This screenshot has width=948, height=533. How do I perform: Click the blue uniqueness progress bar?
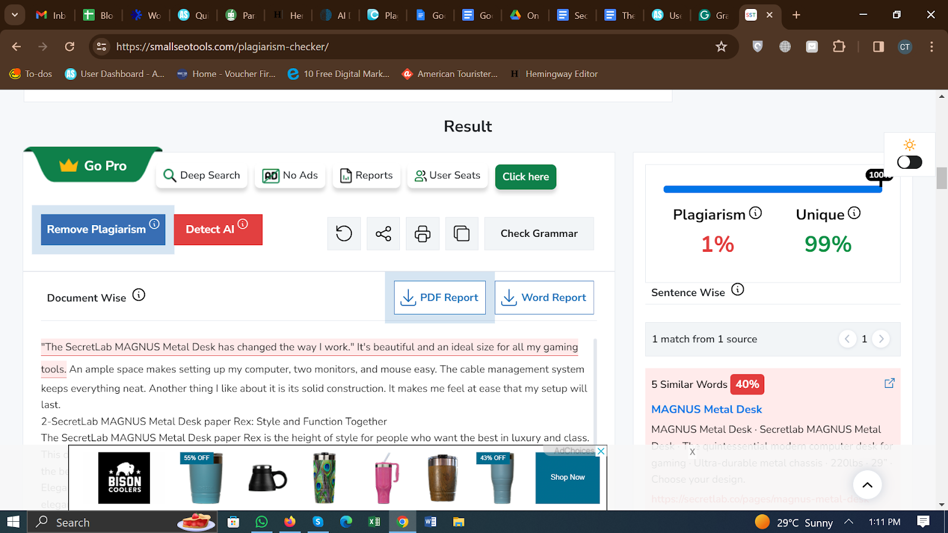click(x=773, y=190)
